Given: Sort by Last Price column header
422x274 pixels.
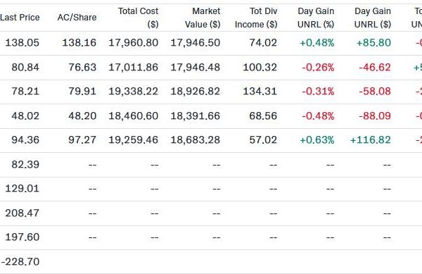Looking at the screenshot, I should [20, 18].
